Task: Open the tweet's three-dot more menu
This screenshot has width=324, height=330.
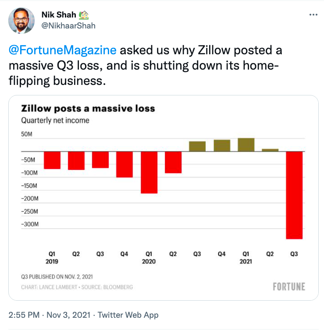Action: 313,14
